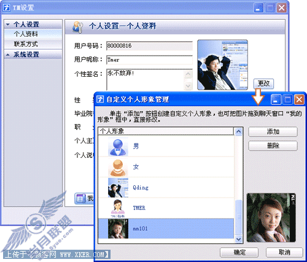Click the avatar list scroll down arrow
The image size is (307, 262).
point(238,239)
